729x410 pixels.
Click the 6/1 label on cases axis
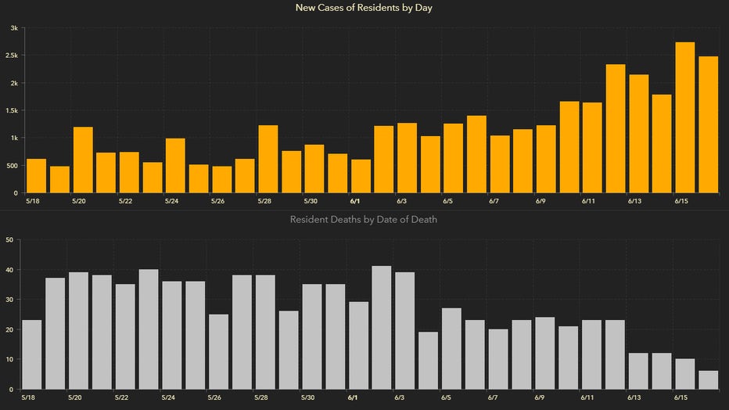point(355,201)
